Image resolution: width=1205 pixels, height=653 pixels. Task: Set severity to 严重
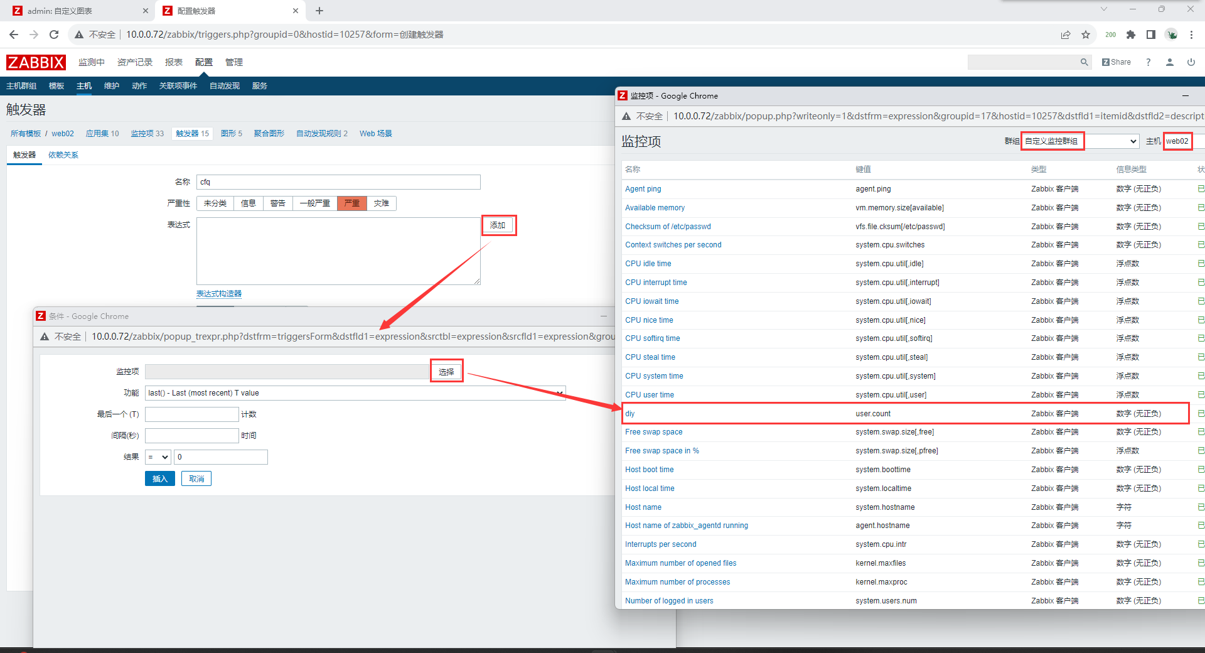pyautogui.click(x=352, y=203)
